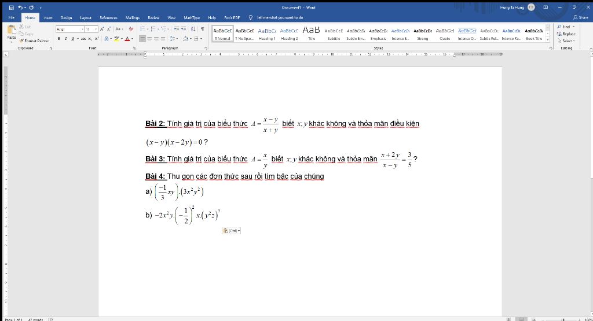This screenshot has width=593, height=321.
Task: Open the Change Case dropdown
Action: pos(119,29)
